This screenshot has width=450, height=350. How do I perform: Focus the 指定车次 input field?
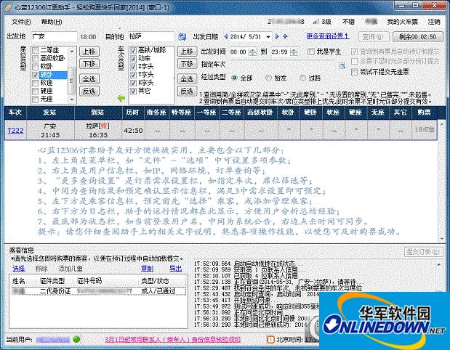(284, 65)
